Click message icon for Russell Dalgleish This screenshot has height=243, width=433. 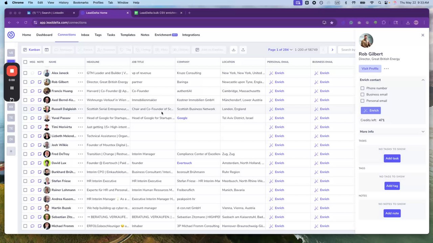tap(32, 109)
